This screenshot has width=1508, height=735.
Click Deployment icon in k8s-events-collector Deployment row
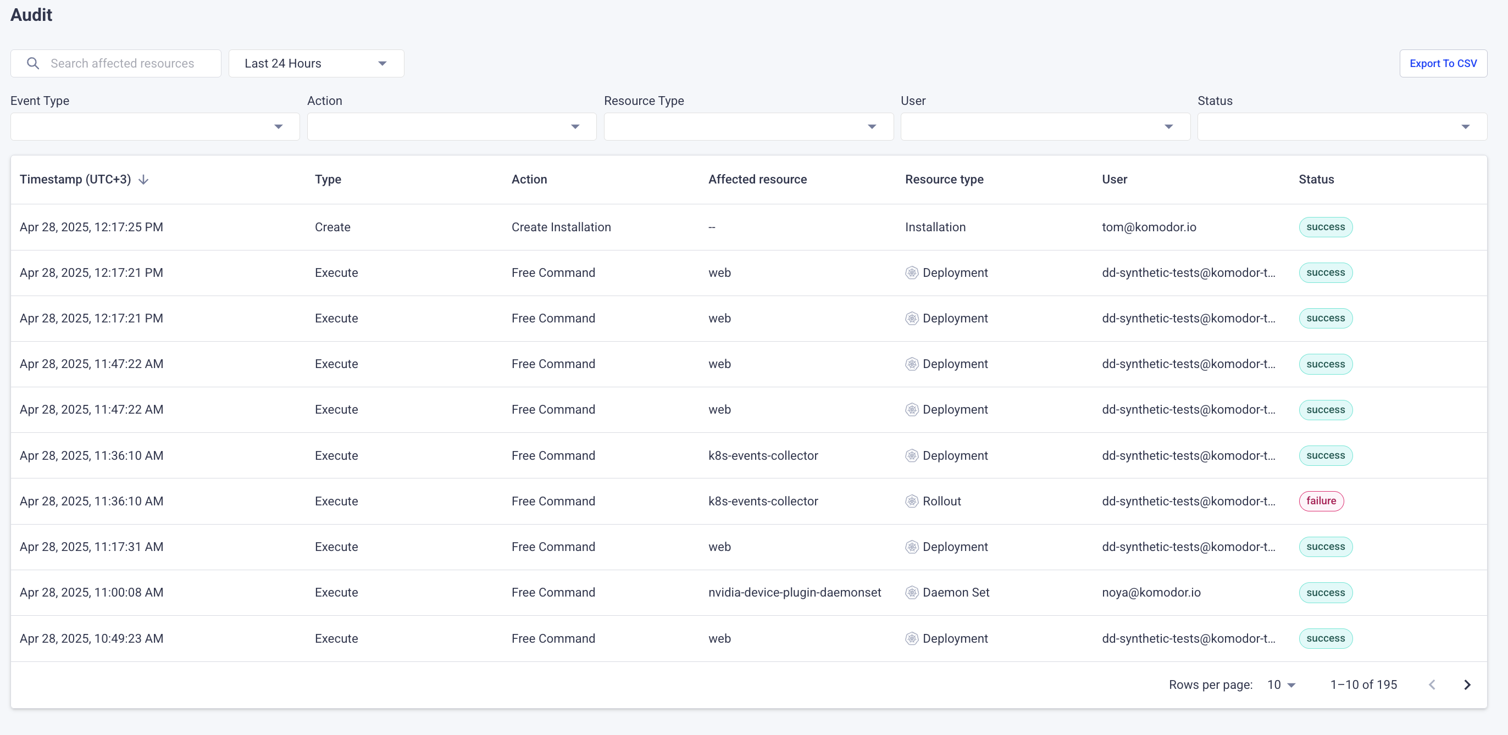[x=912, y=456]
